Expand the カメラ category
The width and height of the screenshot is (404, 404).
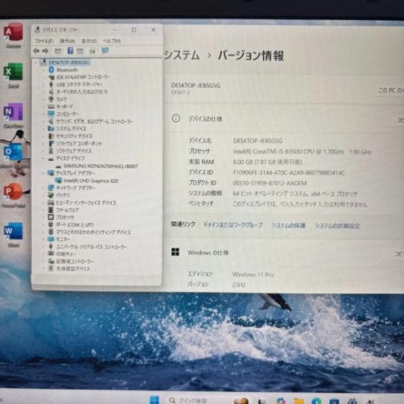tap(43, 99)
